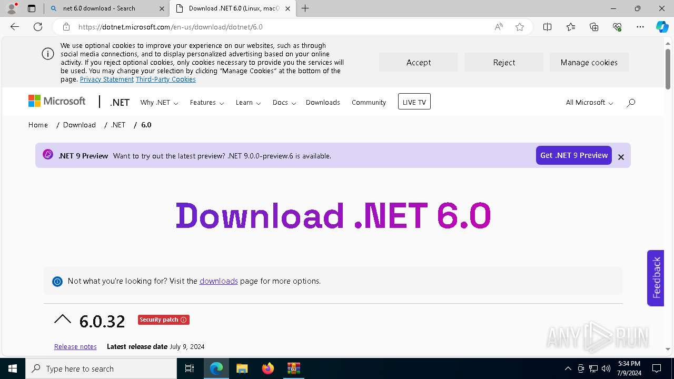
Task: Click the .NET breadcrumb
Action: point(118,125)
